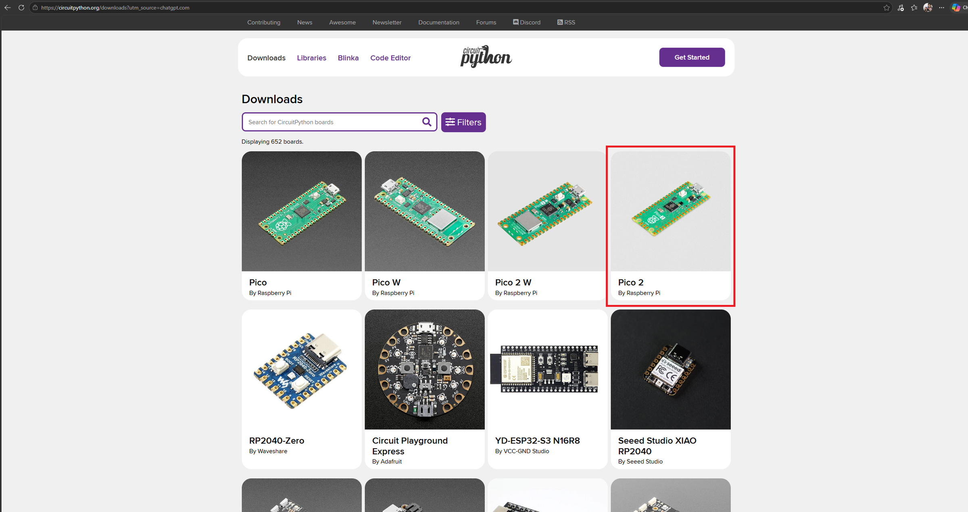Open the browser three-dots menu
This screenshot has height=512, width=968.
point(942,8)
